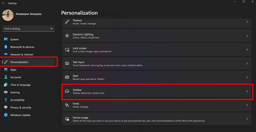
Task: Select Accounts in the sidebar
Action: [16, 77]
